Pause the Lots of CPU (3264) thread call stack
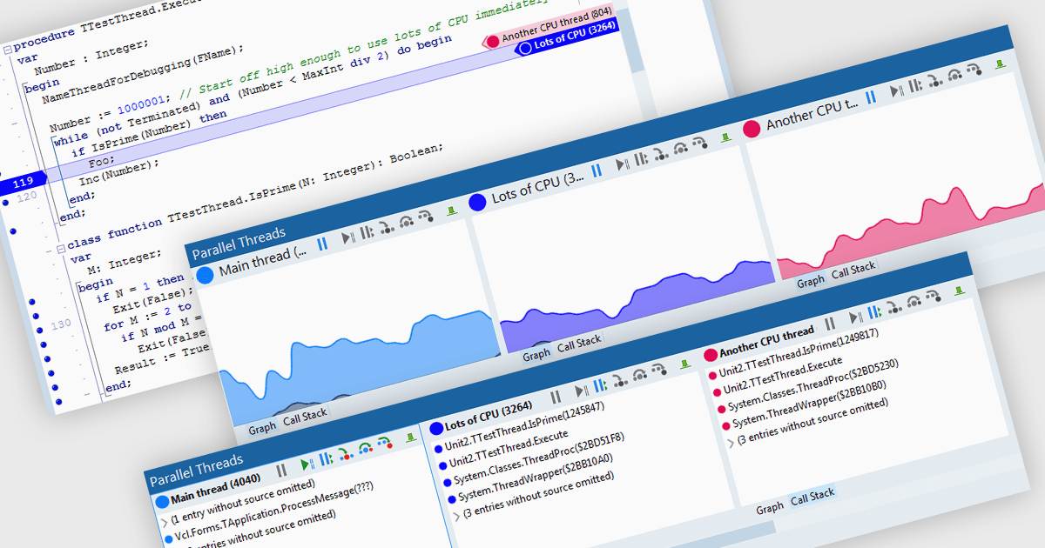This screenshot has width=1045, height=548. [556, 398]
